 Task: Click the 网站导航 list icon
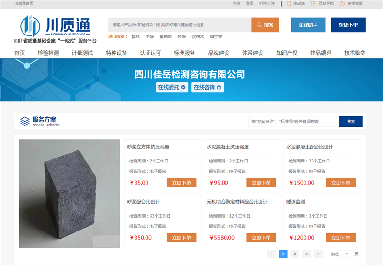point(314,3)
